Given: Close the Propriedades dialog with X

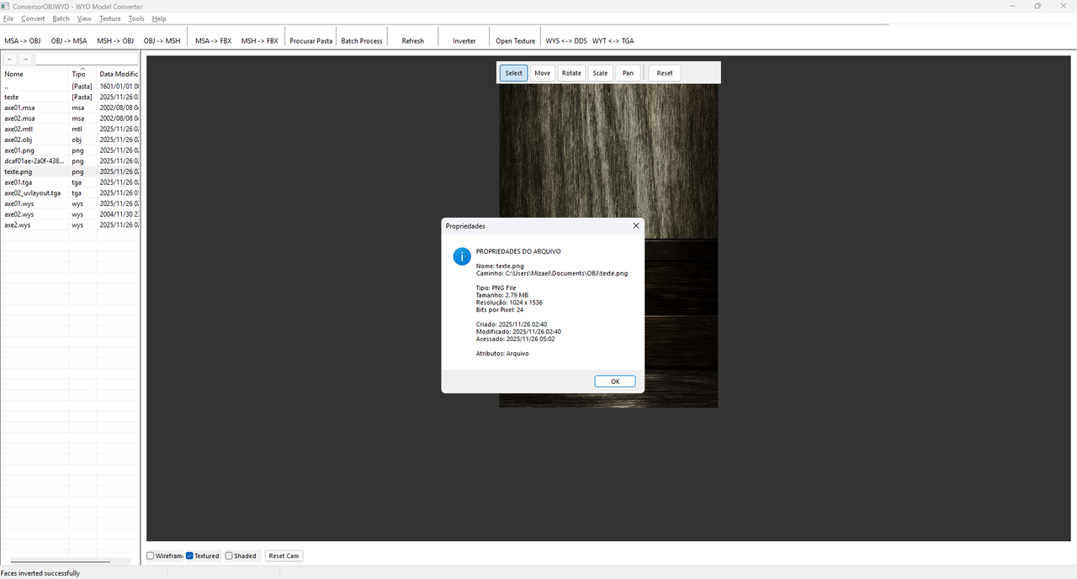Looking at the screenshot, I should [636, 226].
